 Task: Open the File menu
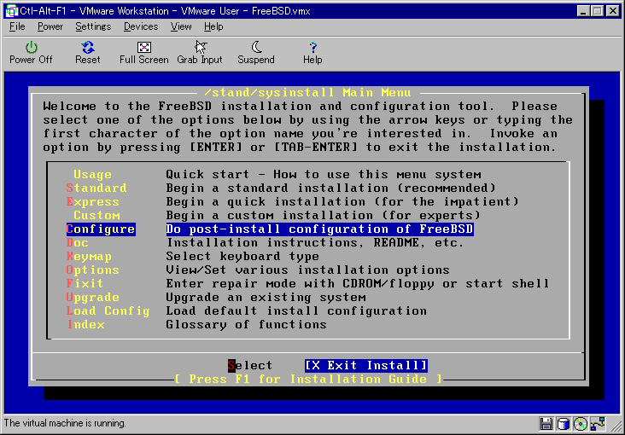pyautogui.click(x=17, y=26)
